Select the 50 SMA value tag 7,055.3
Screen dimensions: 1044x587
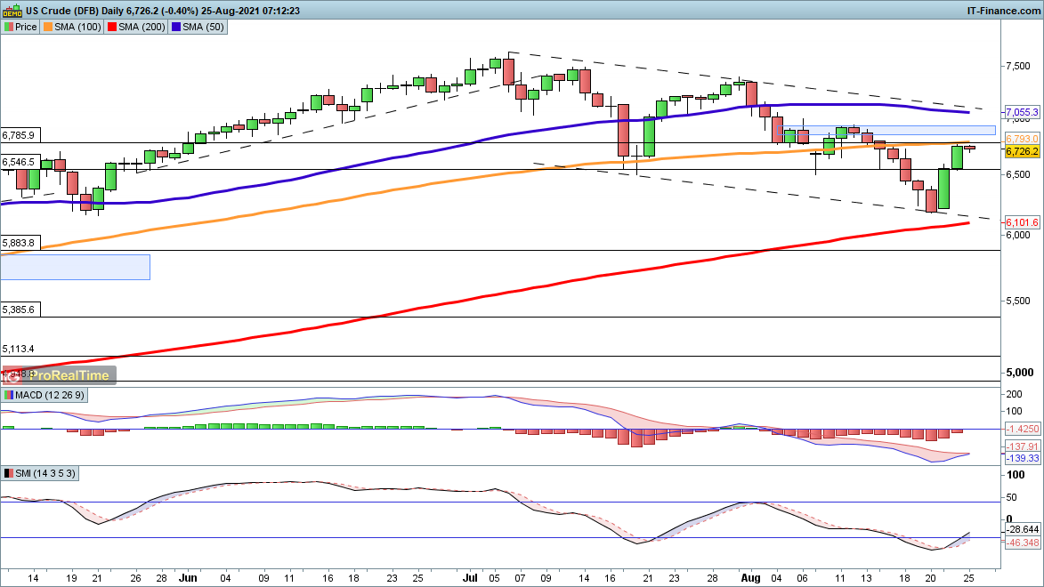point(1023,113)
